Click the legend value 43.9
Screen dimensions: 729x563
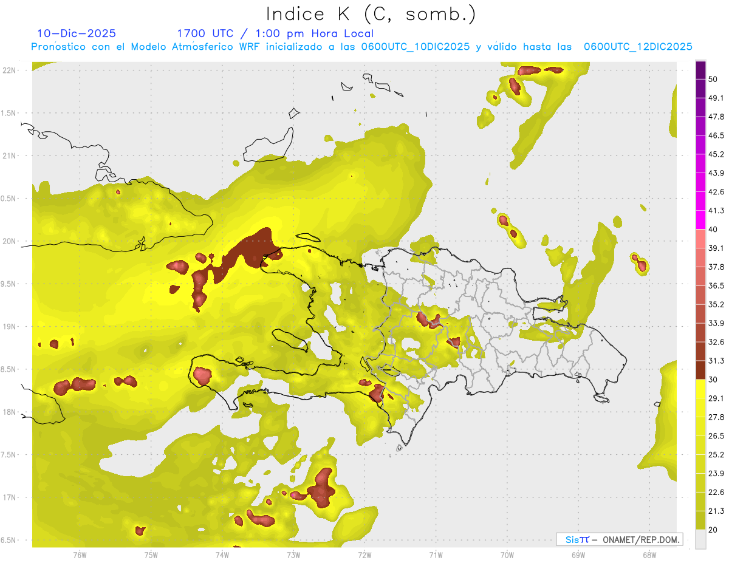(x=716, y=173)
